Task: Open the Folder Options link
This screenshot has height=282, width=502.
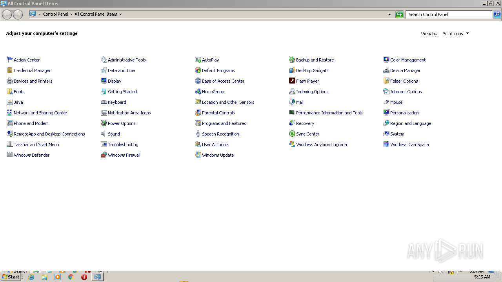Action: tap(404, 81)
